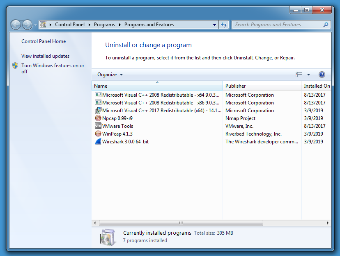Viewport: 340px width, 256px height.
Task: Open the Control Panel Home link
Action: (44, 41)
